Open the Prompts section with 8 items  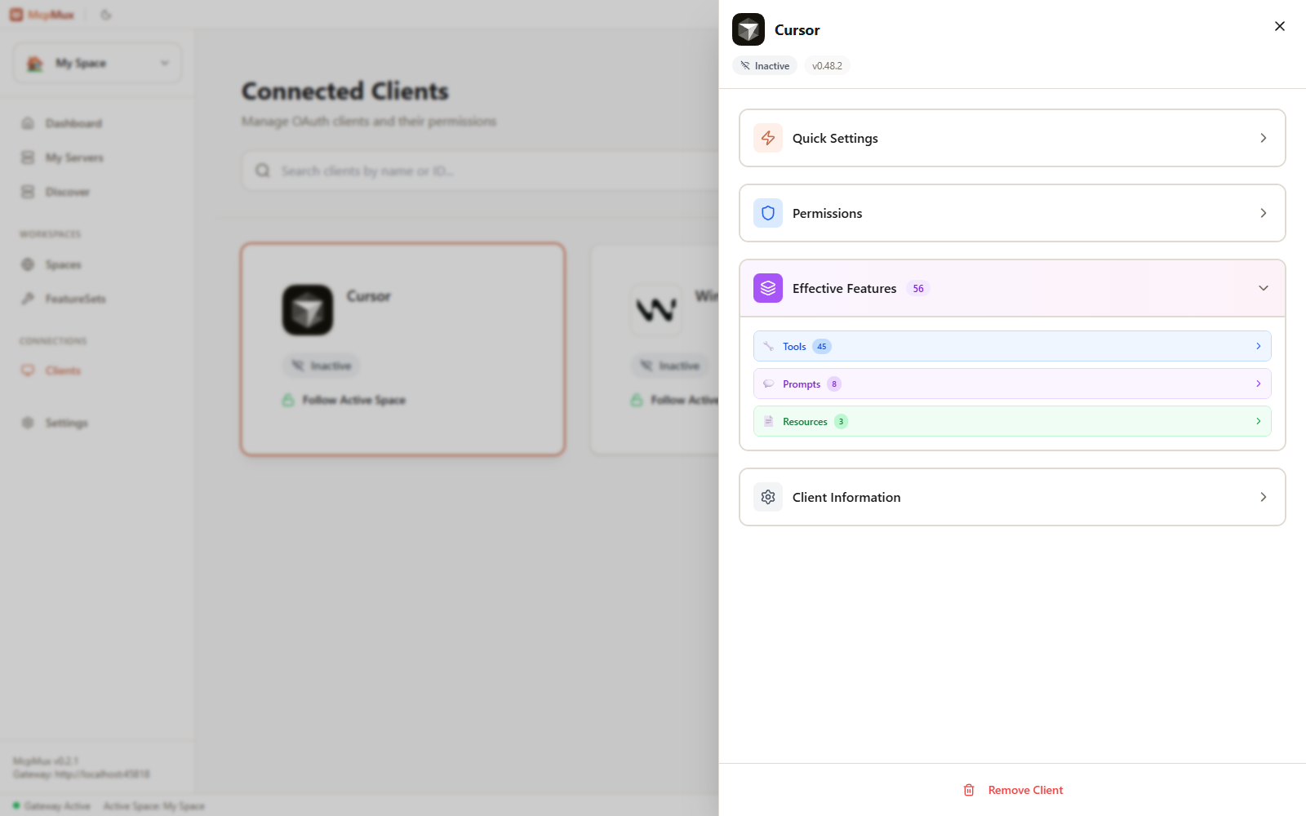click(1012, 384)
